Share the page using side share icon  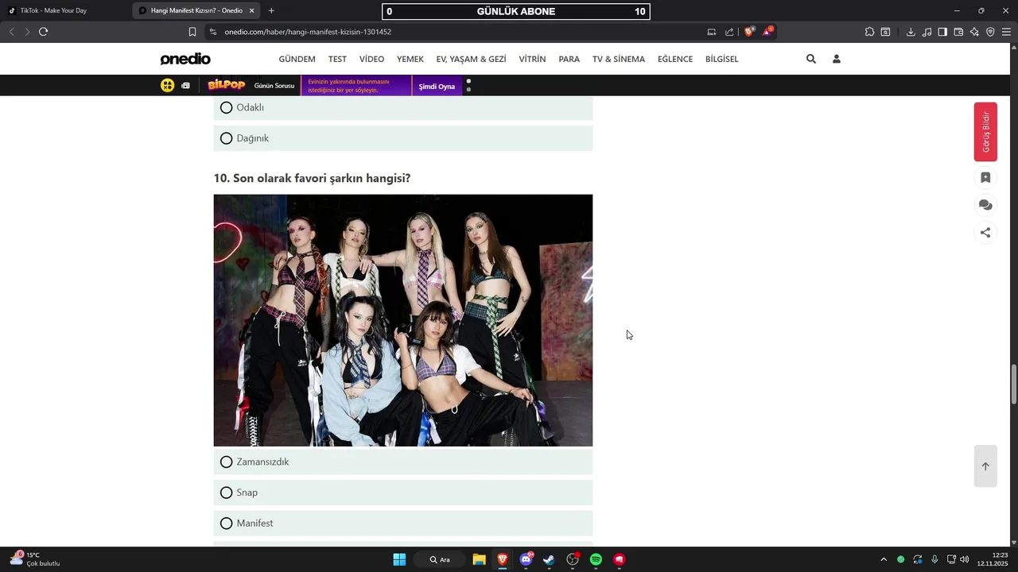(x=985, y=233)
